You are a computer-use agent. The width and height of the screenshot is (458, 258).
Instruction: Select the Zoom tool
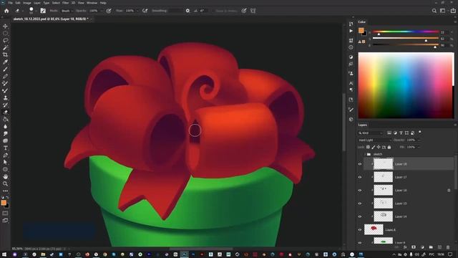pos(5,183)
